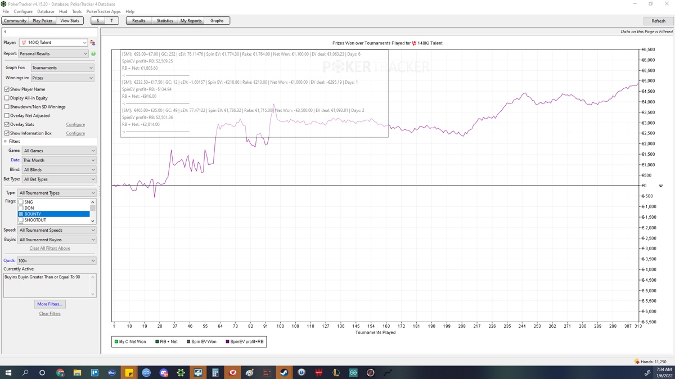
Task: Open the Bet Type dropdown
Action: tap(59, 179)
